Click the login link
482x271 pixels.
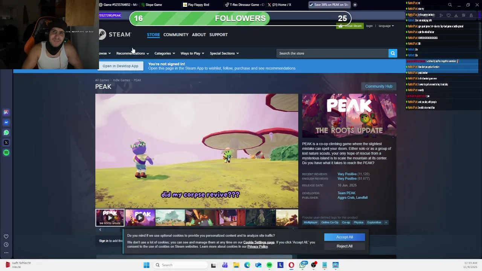point(369,26)
